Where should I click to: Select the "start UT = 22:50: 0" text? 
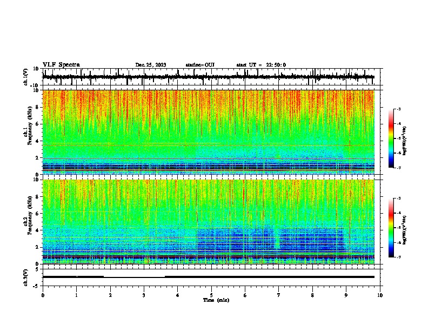tap(261, 65)
